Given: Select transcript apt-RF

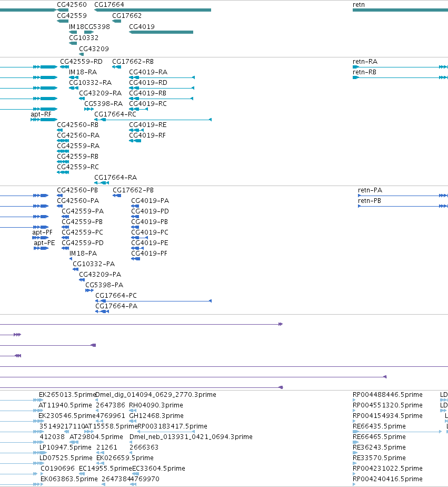Looking at the screenshot, I should click(x=41, y=114).
